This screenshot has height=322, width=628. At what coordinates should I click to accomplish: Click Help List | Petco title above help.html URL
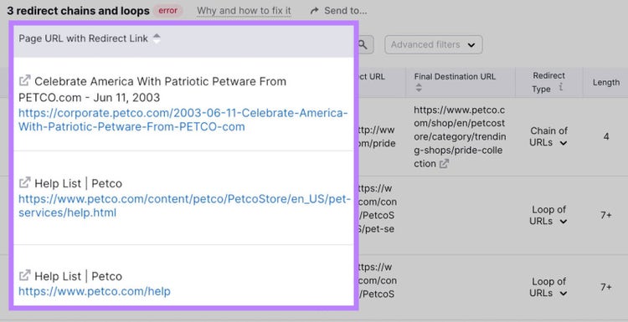[78, 183]
